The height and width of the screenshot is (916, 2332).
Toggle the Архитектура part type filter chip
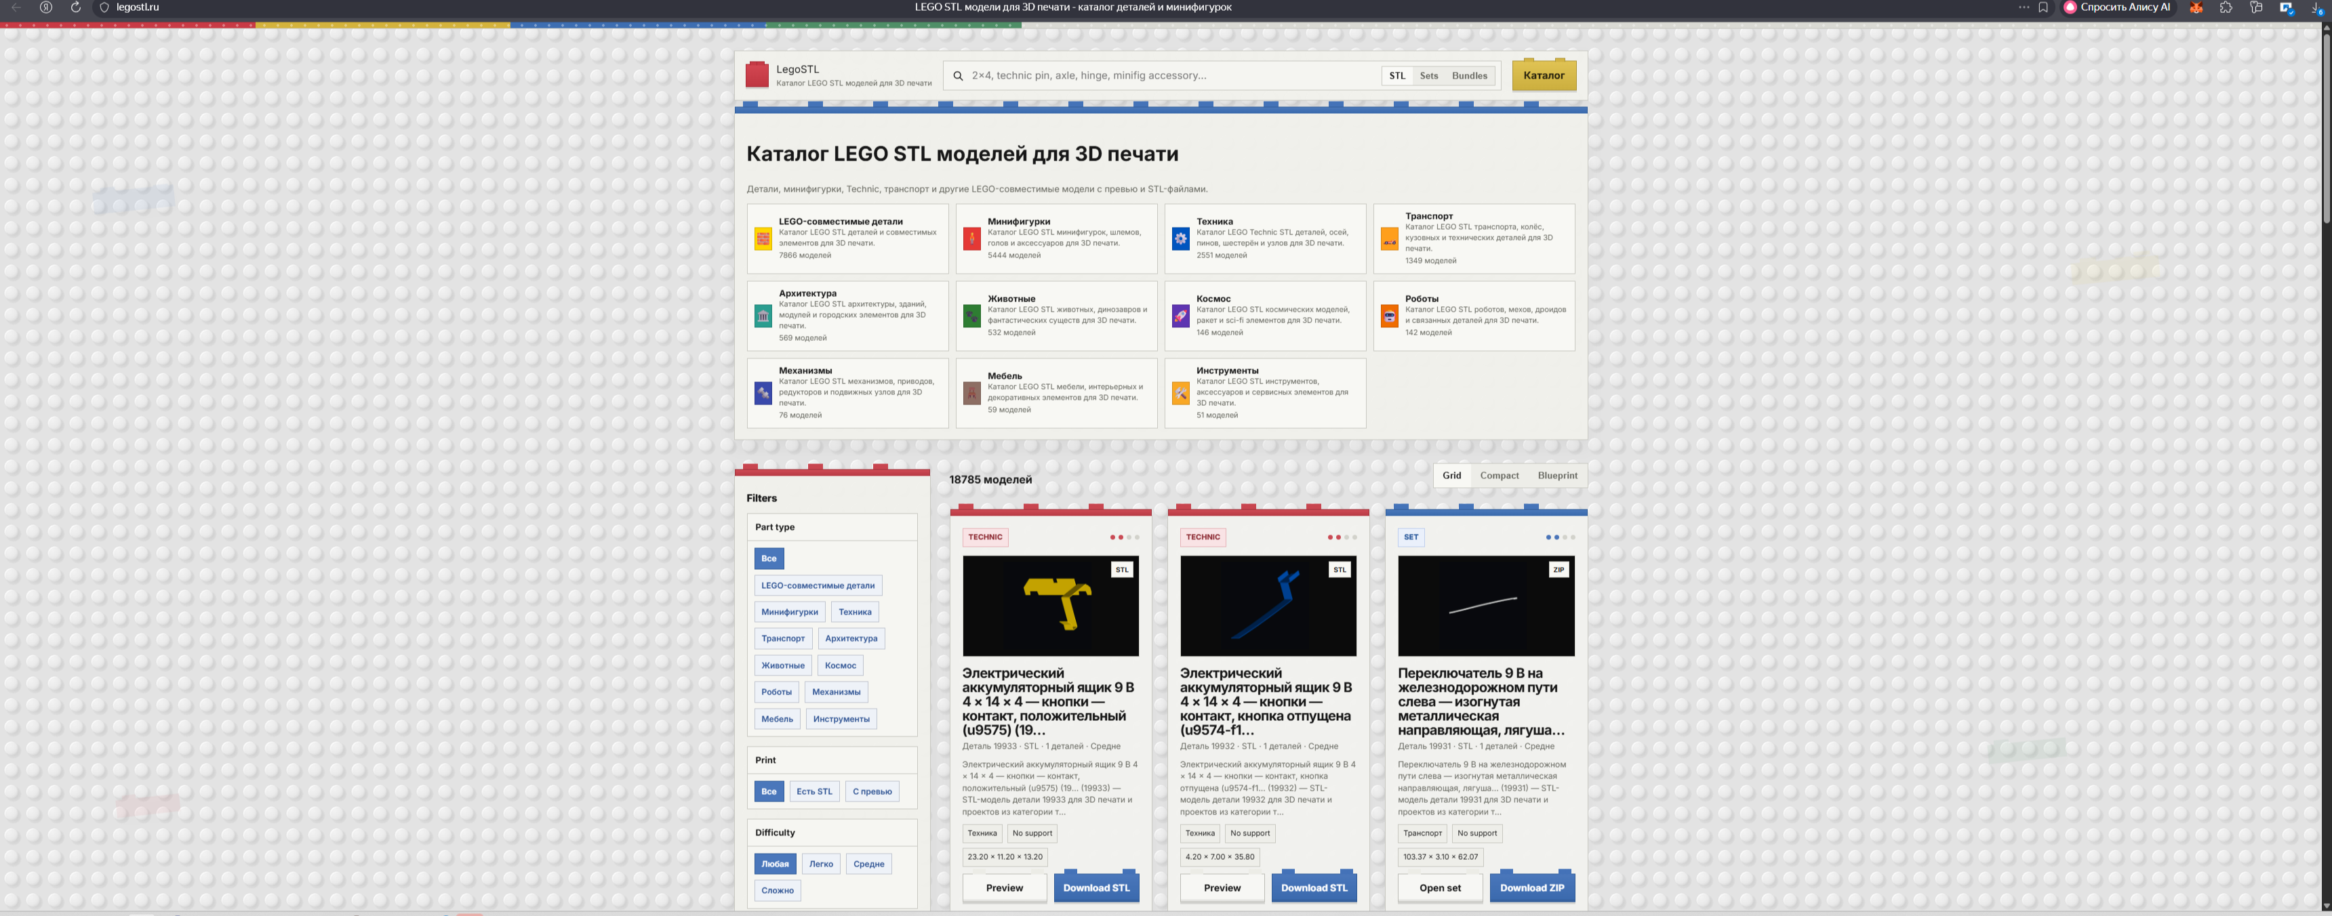tap(851, 638)
